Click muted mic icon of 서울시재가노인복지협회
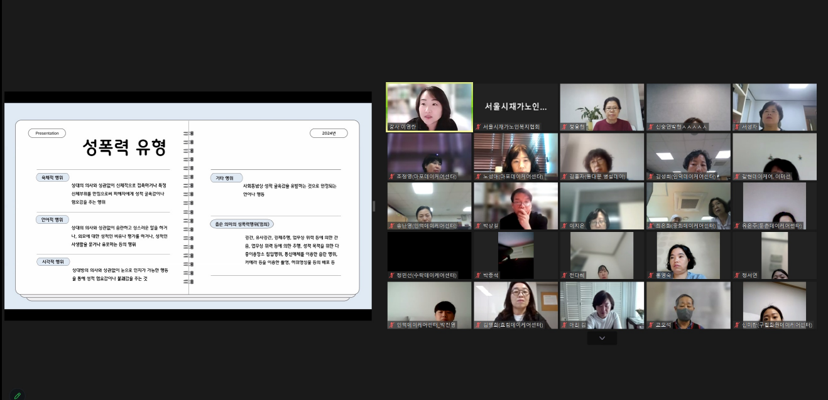This screenshot has width=828, height=400. [x=478, y=127]
